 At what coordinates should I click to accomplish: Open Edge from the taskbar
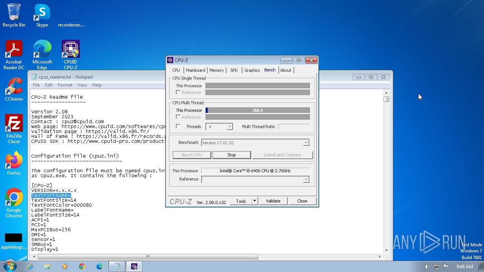99,266
